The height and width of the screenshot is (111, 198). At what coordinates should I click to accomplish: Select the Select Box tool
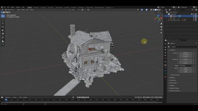pyautogui.click(x=3, y=16)
